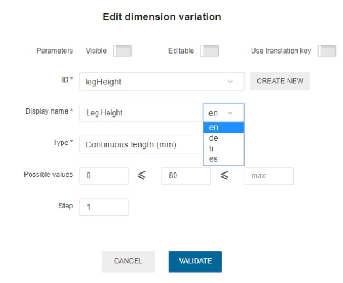Viewport: 343px width, 283px height.
Task: Click the minimum value field showing 0
Action: (104, 176)
